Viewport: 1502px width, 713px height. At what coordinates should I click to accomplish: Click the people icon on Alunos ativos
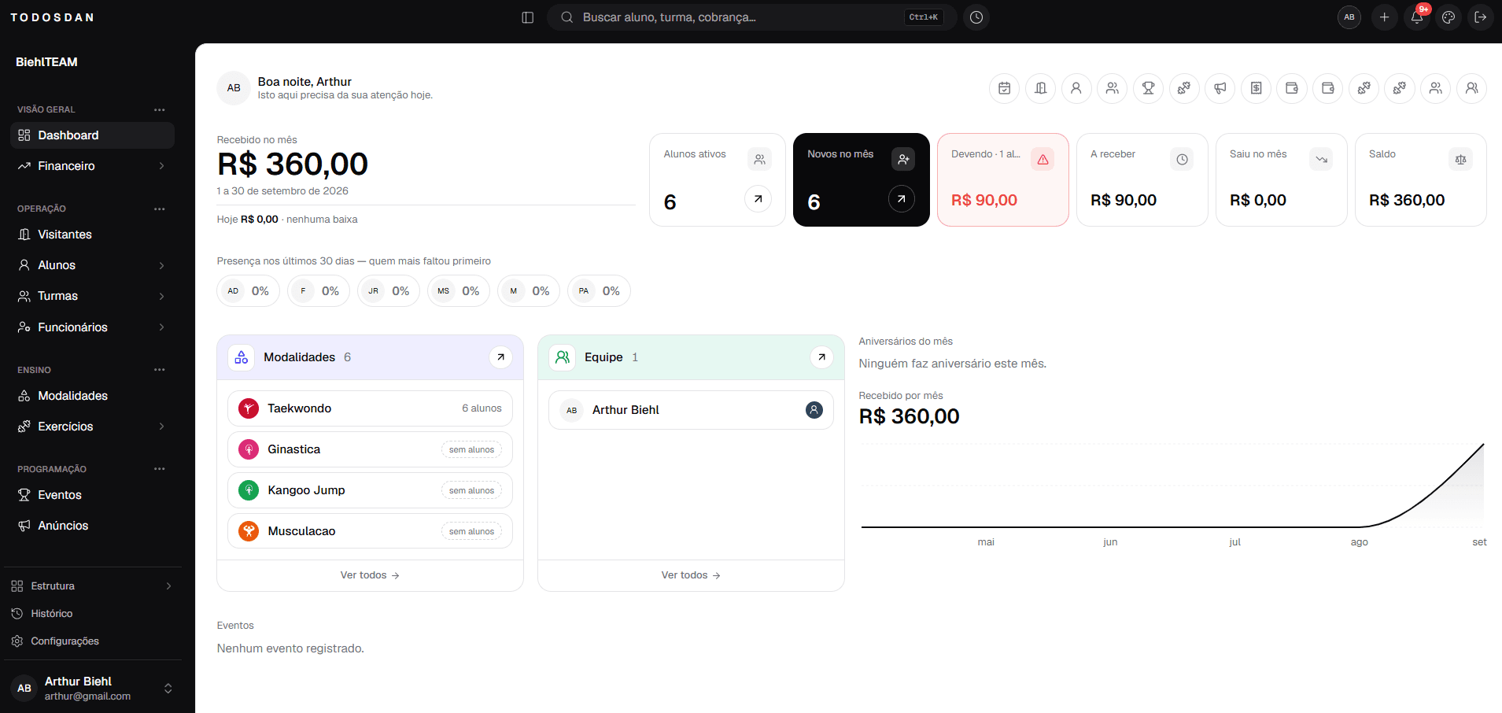[759, 159]
